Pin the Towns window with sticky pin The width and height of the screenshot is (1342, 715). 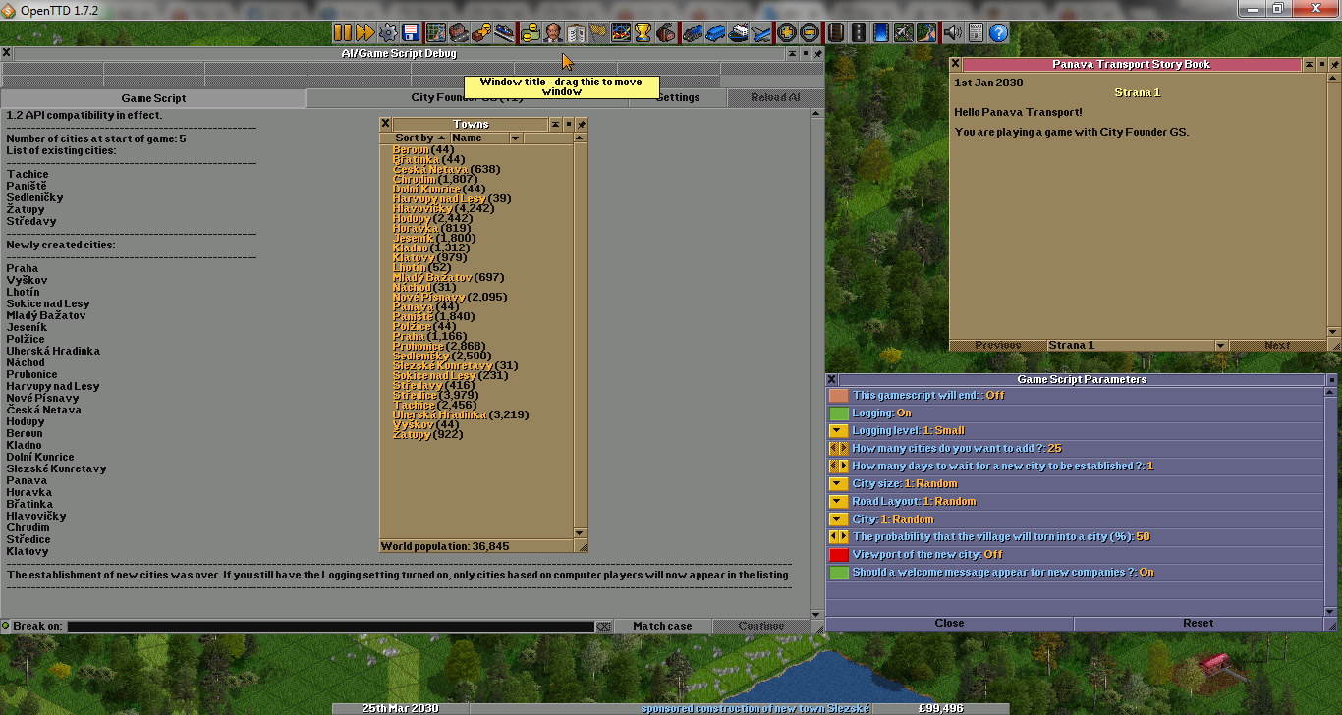point(581,125)
